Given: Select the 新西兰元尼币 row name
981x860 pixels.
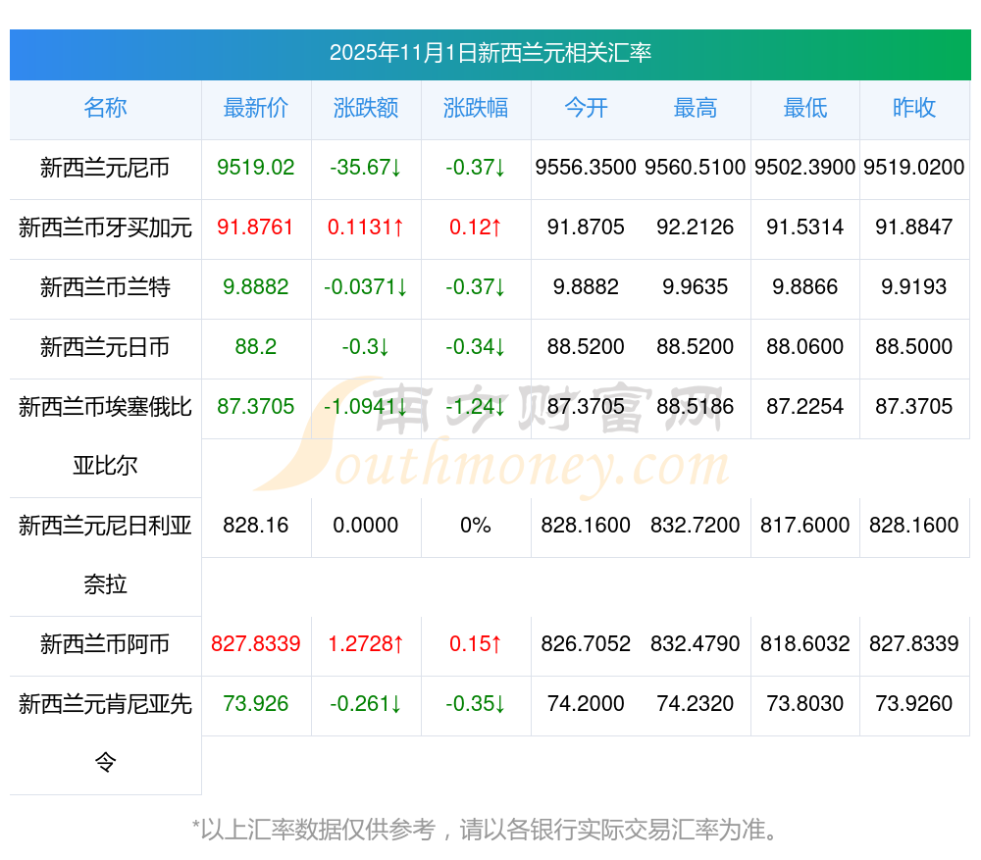Looking at the screenshot, I should click(x=105, y=168).
